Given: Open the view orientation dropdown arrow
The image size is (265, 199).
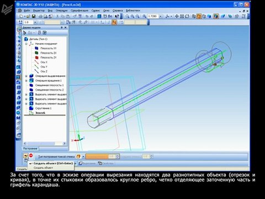Looking at the screenshot, I should [x=171, y=17].
